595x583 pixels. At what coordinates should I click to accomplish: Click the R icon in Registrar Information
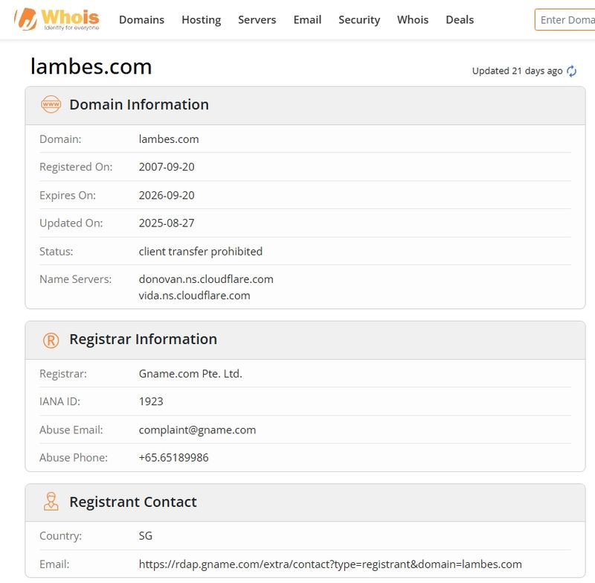point(51,340)
